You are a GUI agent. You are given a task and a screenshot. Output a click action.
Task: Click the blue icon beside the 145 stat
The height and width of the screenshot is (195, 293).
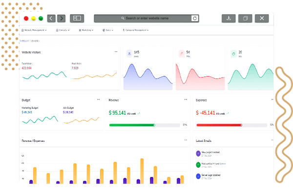tap(129, 54)
